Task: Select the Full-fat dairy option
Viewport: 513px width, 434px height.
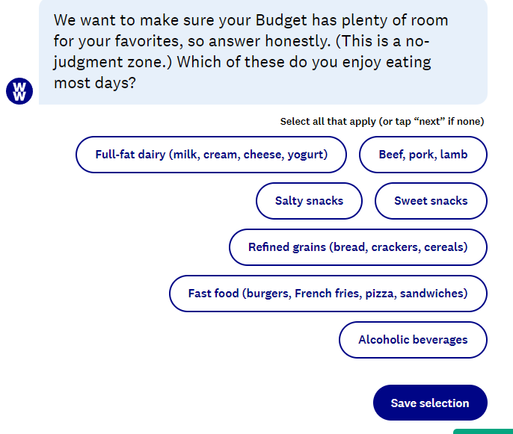Action: 211,155
